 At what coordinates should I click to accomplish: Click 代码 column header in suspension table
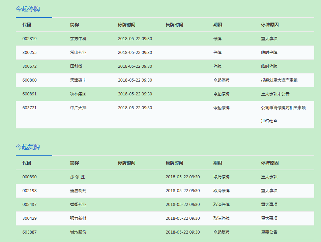click(x=27, y=25)
